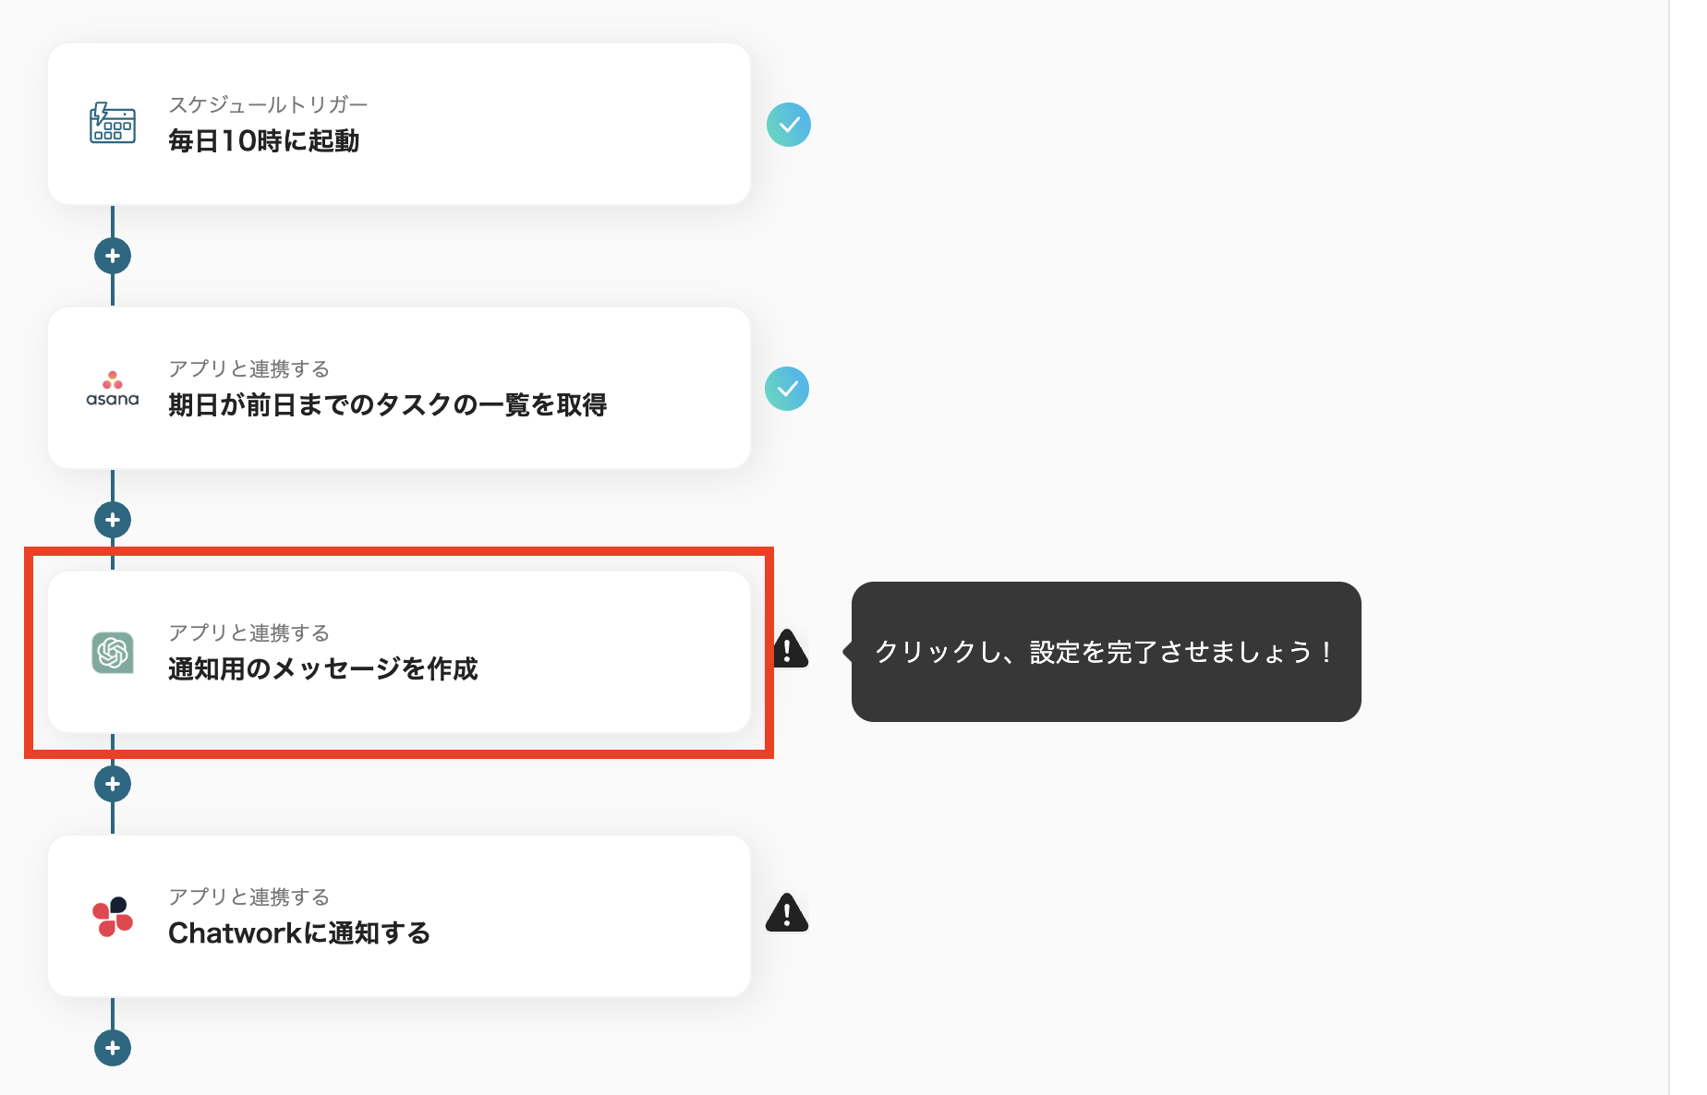The height and width of the screenshot is (1095, 1707).
Task: Select the schedule trigger calendar icon
Action: click(x=112, y=124)
